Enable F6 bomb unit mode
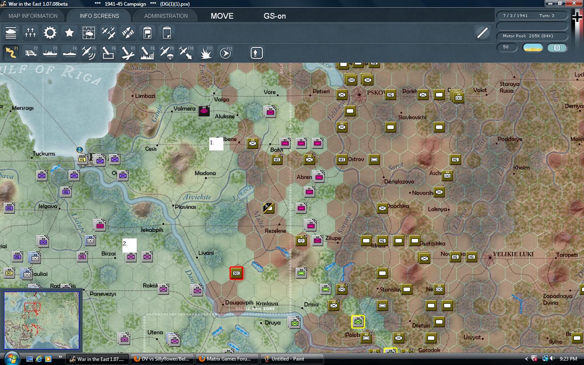The height and width of the screenshot is (365, 584). pos(108,53)
